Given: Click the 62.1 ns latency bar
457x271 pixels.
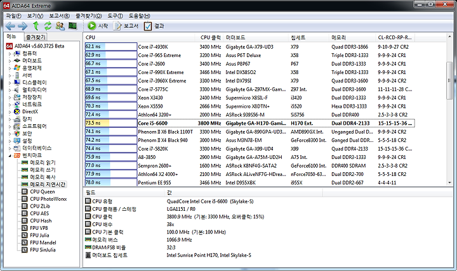Looking at the screenshot, I should [95, 47].
